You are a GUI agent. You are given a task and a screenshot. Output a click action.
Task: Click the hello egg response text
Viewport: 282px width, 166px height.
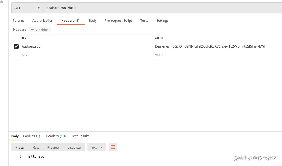pyautogui.click(x=35, y=156)
